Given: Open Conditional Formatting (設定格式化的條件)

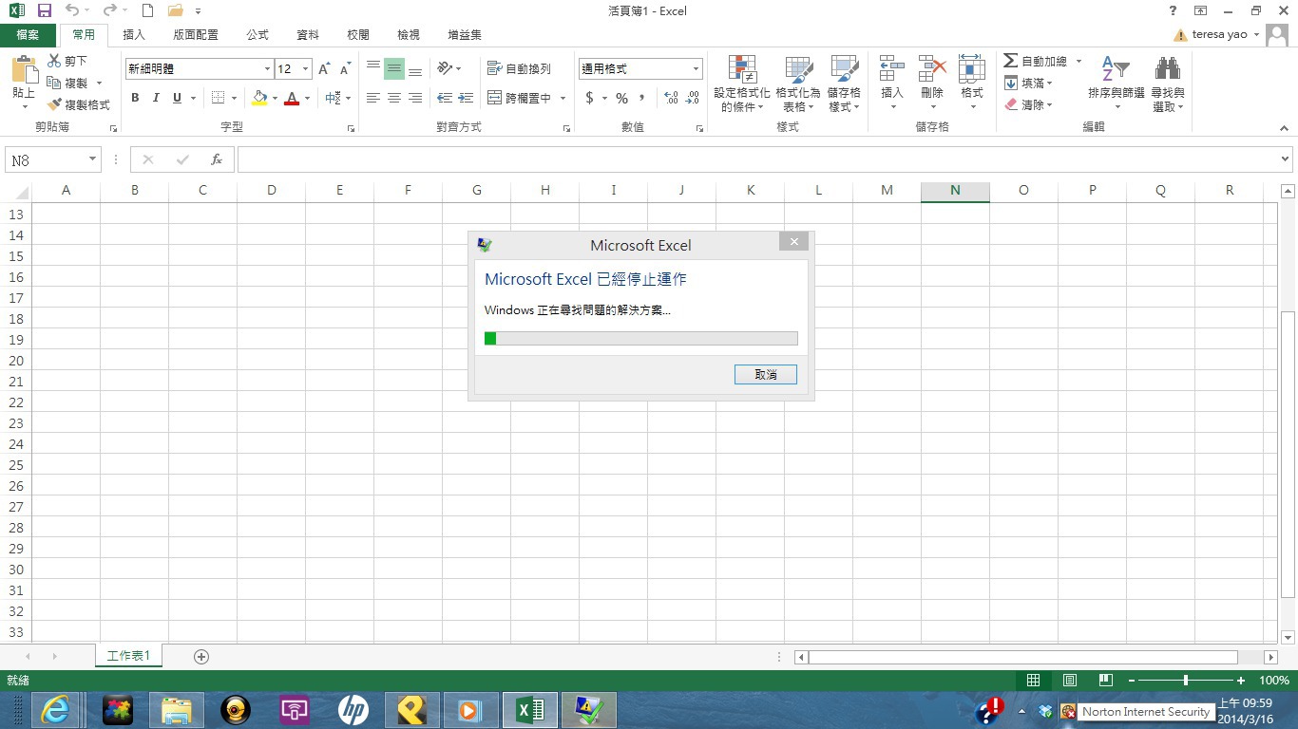Looking at the screenshot, I should tap(742, 84).
